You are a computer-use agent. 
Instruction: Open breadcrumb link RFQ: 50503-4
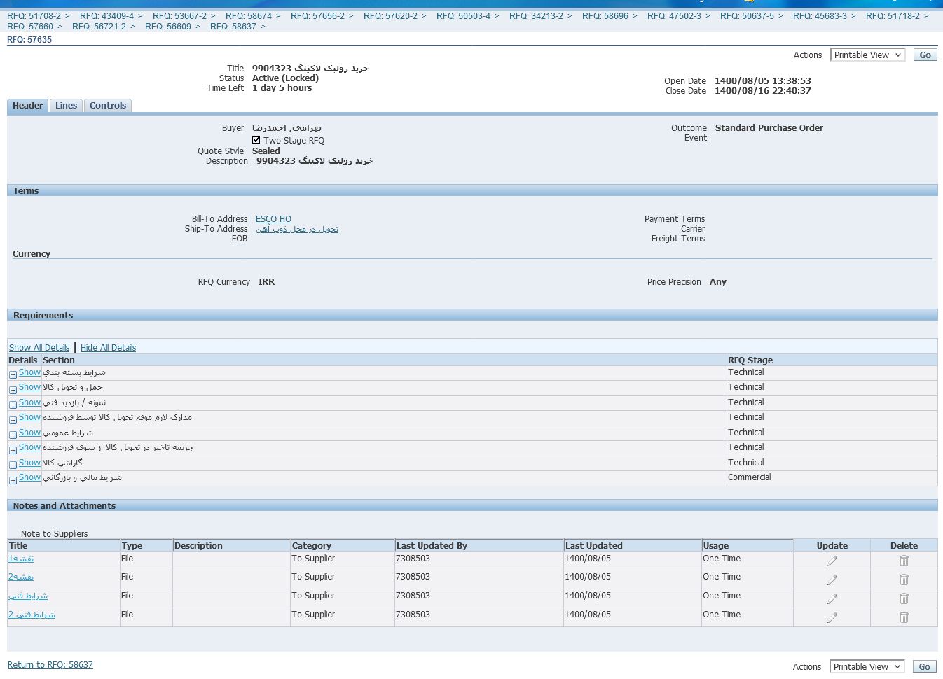pyautogui.click(x=463, y=15)
